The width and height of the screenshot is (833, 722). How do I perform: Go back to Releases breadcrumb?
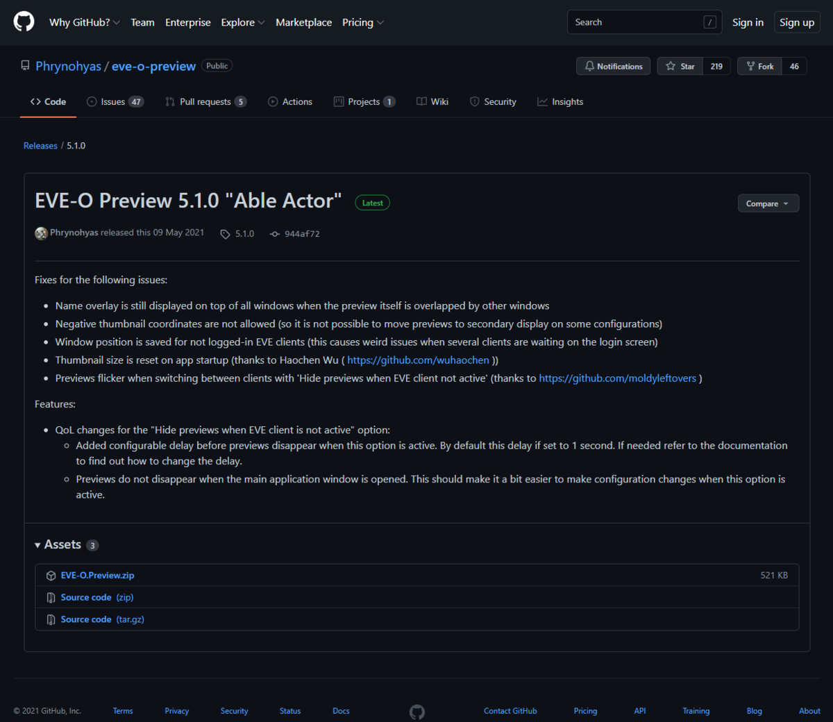click(x=40, y=146)
